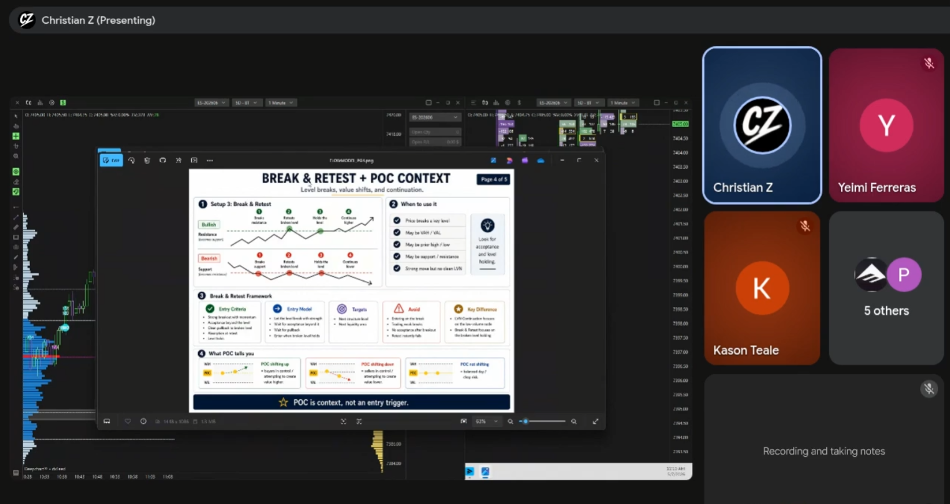This screenshot has width=950, height=504.
Task: Open the blue arrow app on taskbar
Action: coord(470,472)
